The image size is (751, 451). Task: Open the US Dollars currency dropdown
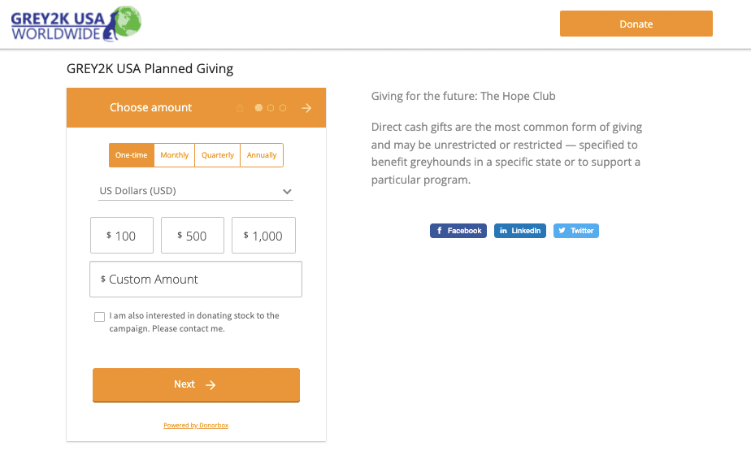point(195,192)
